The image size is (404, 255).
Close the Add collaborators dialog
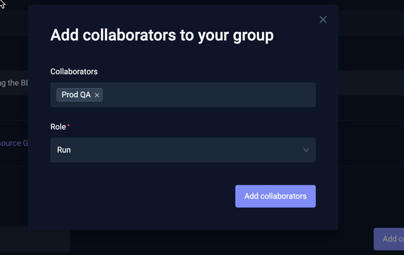tap(323, 20)
